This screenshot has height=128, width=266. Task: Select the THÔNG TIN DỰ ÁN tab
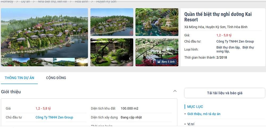19,78
